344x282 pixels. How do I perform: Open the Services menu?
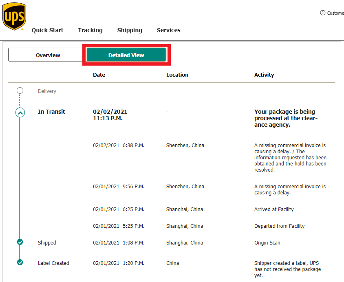(168, 30)
